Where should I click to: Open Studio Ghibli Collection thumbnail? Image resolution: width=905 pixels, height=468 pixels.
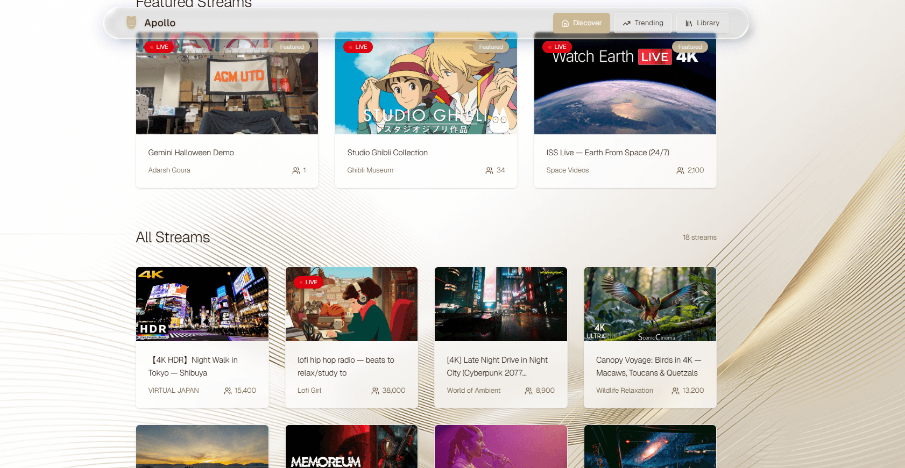click(426, 83)
